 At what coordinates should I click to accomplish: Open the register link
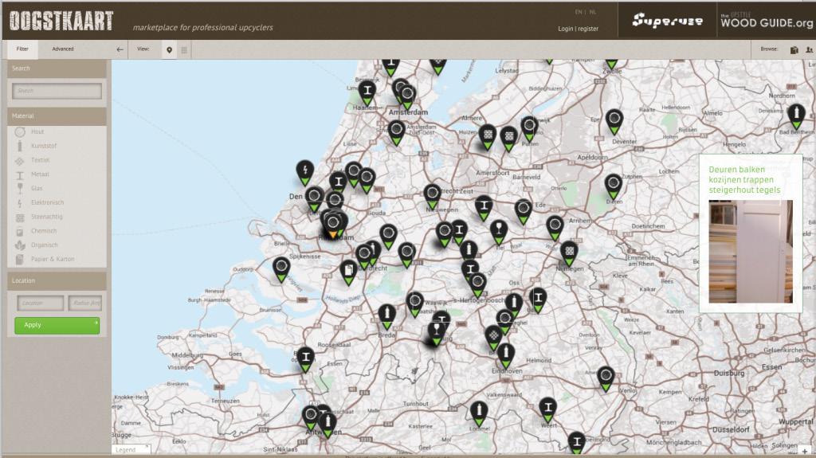point(588,29)
